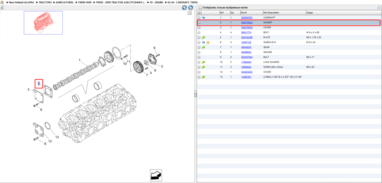This screenshot has width=382, height=183.
Task: Click the blue arrow icon on SCREW,M10 row
Action: tap(204, 42)
